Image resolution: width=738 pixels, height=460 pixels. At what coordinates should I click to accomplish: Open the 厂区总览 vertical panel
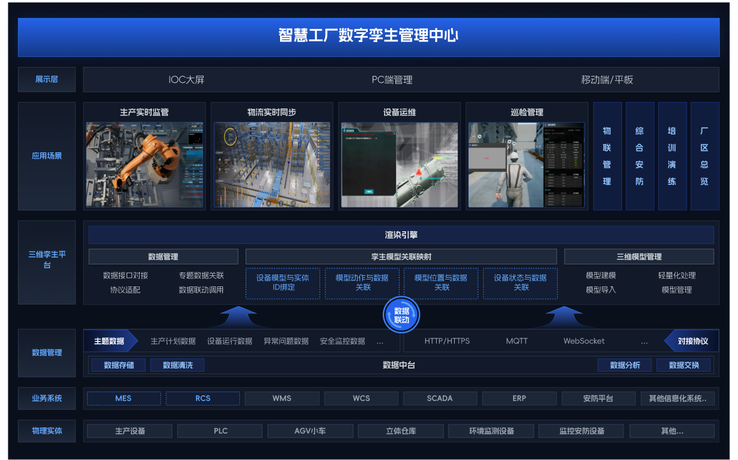pos(704,157)
